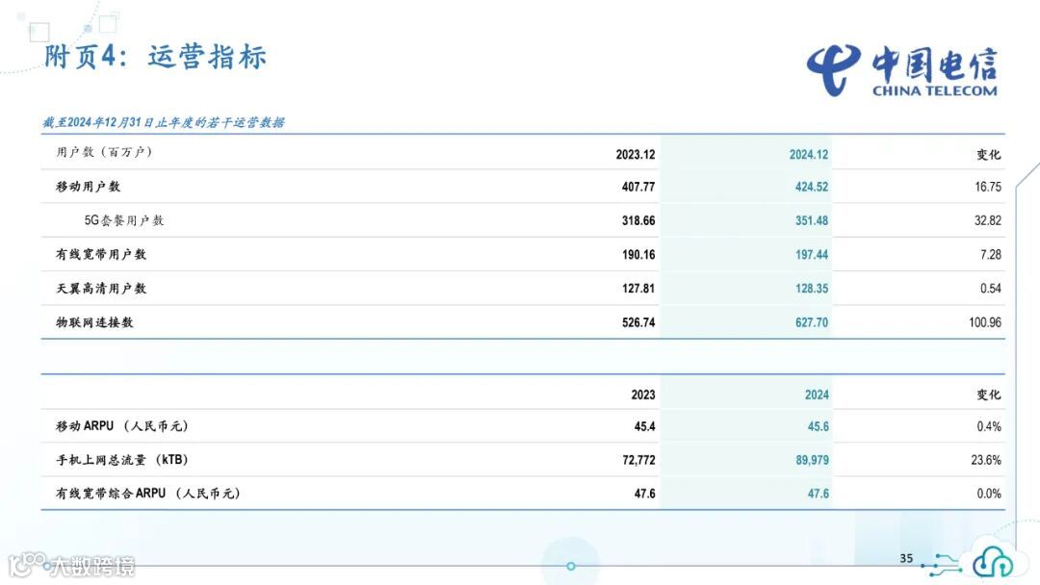1040x585 pixels.
Task: Click the value 351.48
Action: tap(812, 220)
